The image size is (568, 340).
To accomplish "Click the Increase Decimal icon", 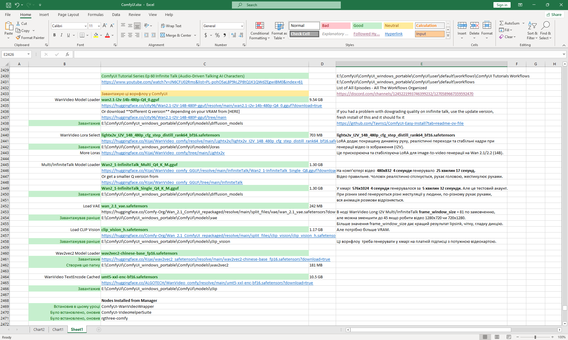I will [x=234, y=35].
